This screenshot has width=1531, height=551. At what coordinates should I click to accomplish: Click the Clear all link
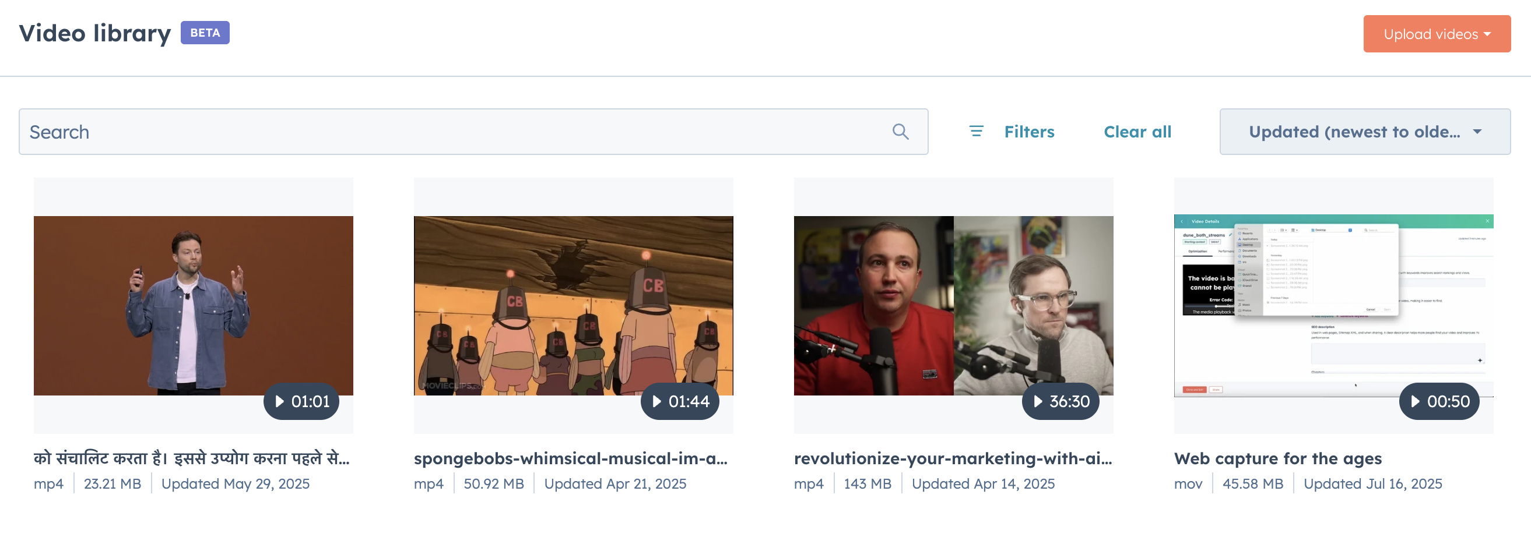1137,132
